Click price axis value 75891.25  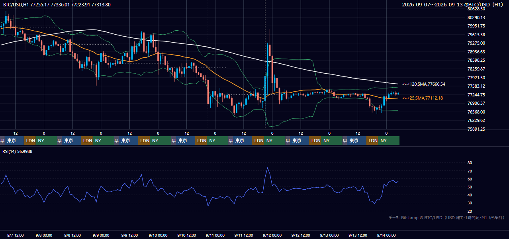tap(476, 129)
